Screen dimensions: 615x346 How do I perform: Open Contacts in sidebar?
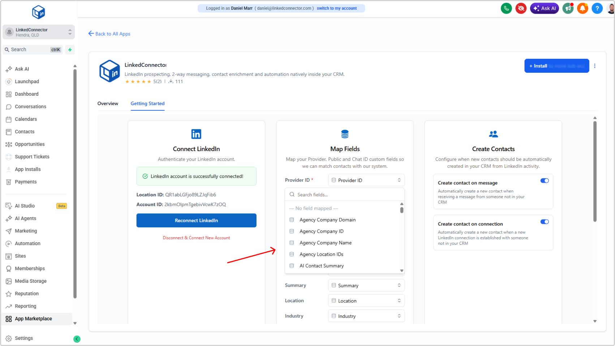pyautogui.click(x=25, y=132)
